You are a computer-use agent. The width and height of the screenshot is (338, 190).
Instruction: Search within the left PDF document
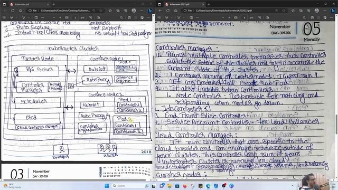pos(121,17)
